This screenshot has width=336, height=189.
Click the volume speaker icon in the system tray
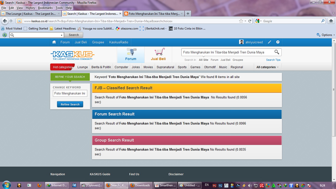coord(250,185)
